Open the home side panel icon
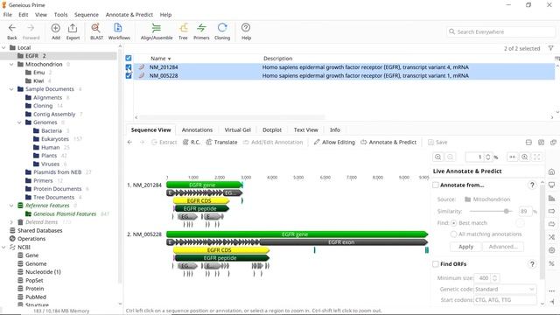Screen dimensions: 560x315 click(x=552, y=171)
